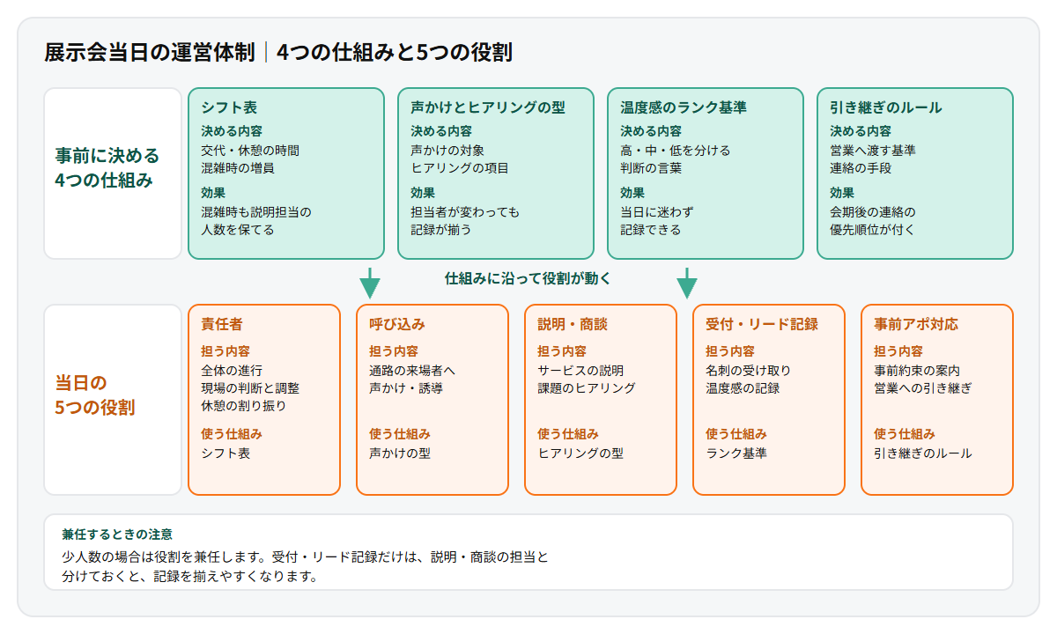
Task: Click the line "分けておくと、記録を揃えやすくなります"
Action: click(x=189, y=577)
